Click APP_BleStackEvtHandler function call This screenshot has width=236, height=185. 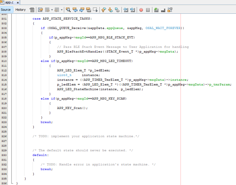[80, 51]
